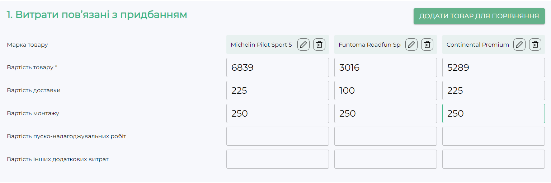
Task: Delete the Michelin Pilot Sport 5 column
Action: [319, 44]
